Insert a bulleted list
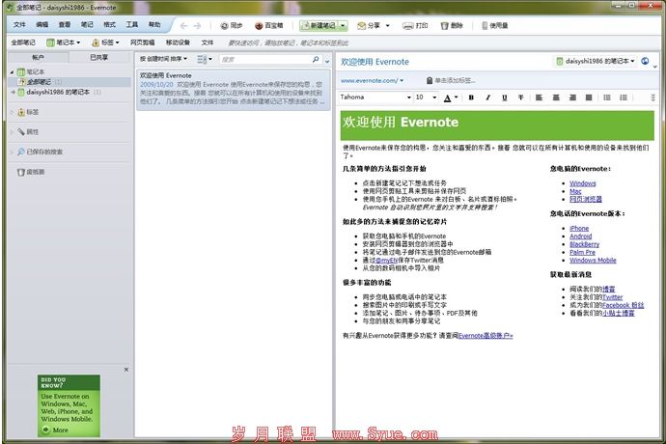 point(607,97)
